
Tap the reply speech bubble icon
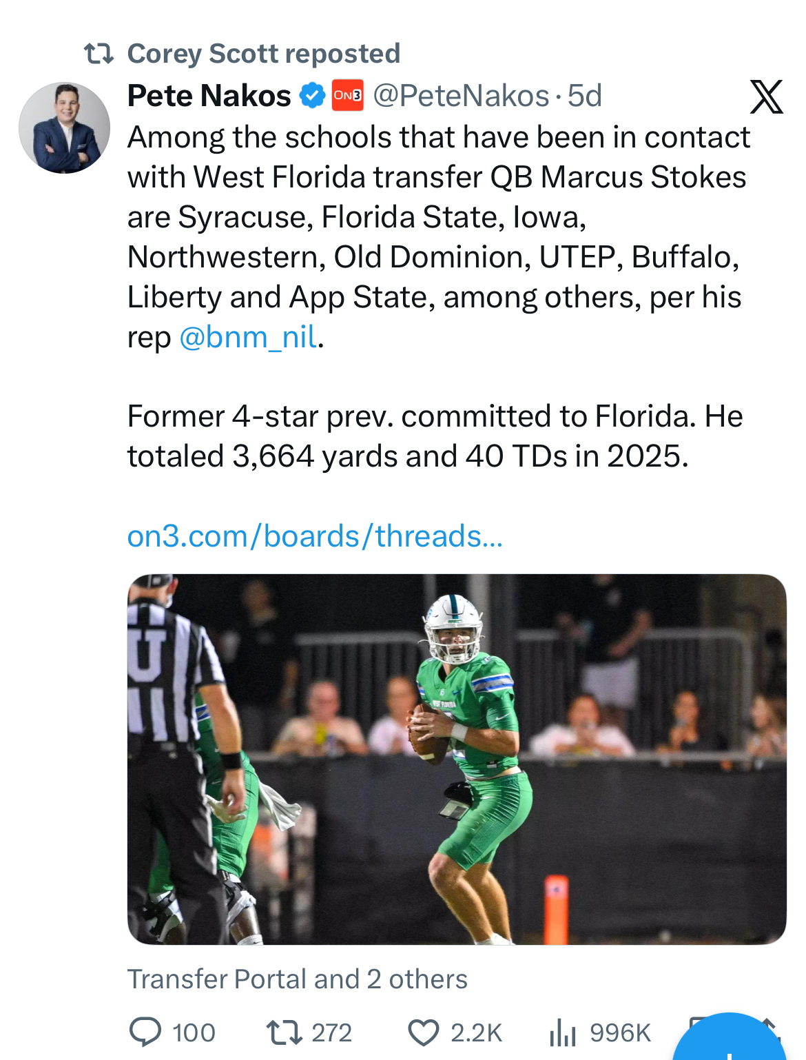click(x=145, y=1032)
